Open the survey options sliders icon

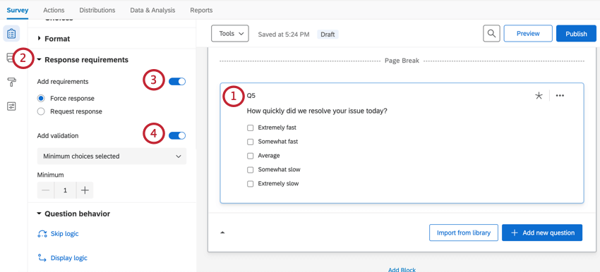11,106
